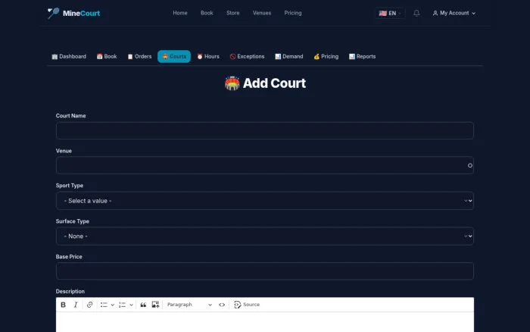The image size is (530, 332).
Task: Toggle bold formatting in Description editor
Action: coord(63,305)
